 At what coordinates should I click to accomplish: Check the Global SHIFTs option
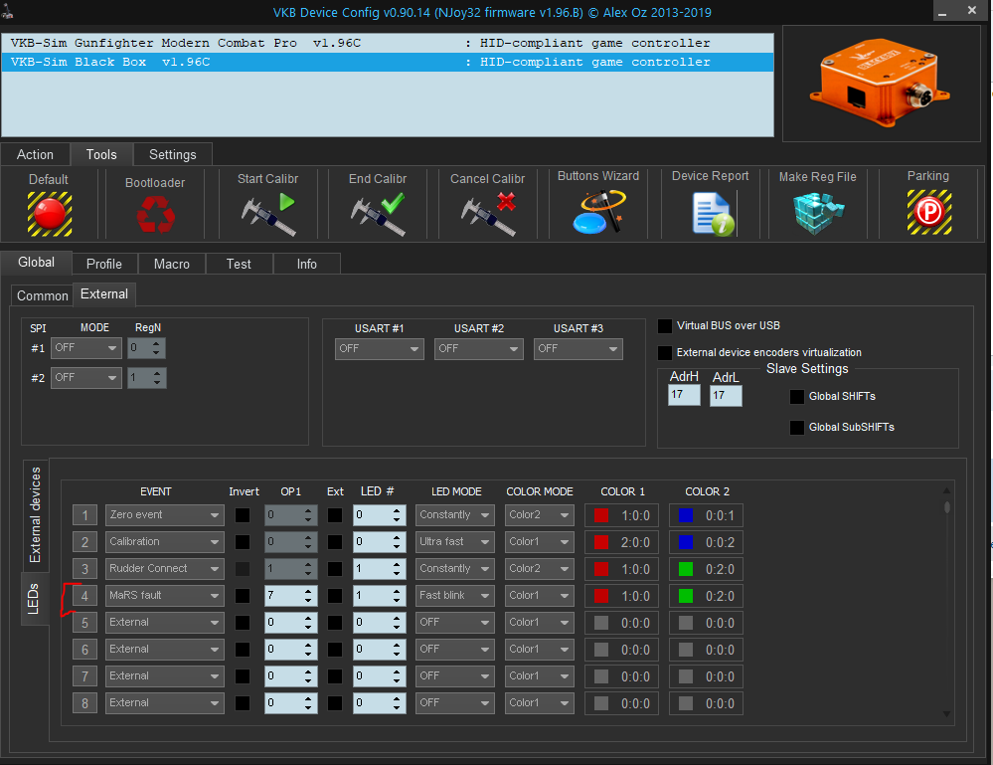(x=796, y=397)
